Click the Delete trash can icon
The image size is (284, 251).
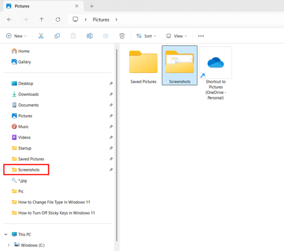coord(122,36)
